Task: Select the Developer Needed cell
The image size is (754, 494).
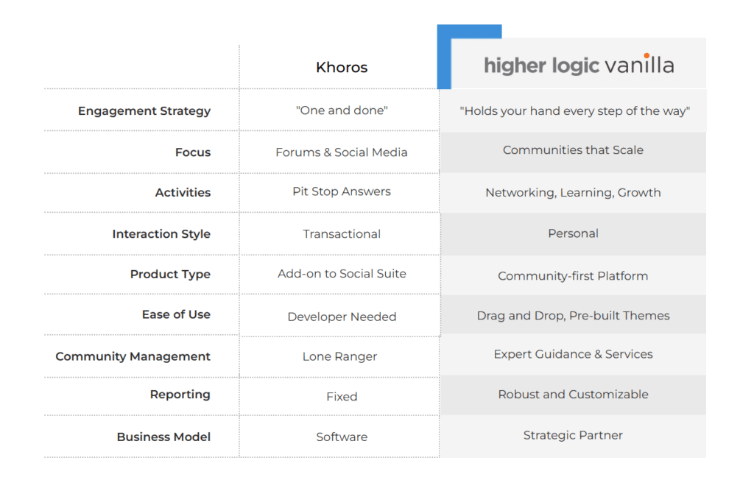Action: click(x=342, y=317)
